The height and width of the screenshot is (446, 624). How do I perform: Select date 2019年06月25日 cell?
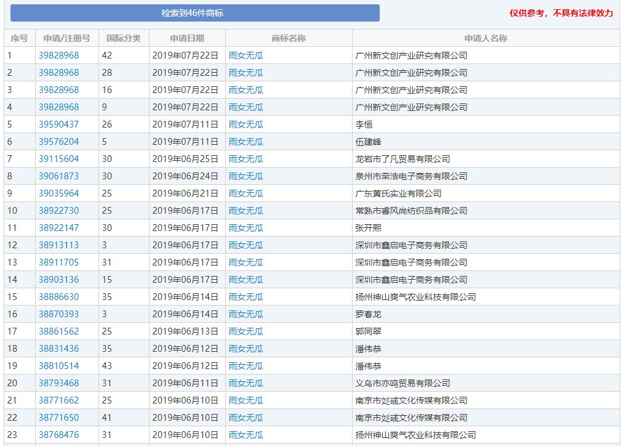point(187,159)
